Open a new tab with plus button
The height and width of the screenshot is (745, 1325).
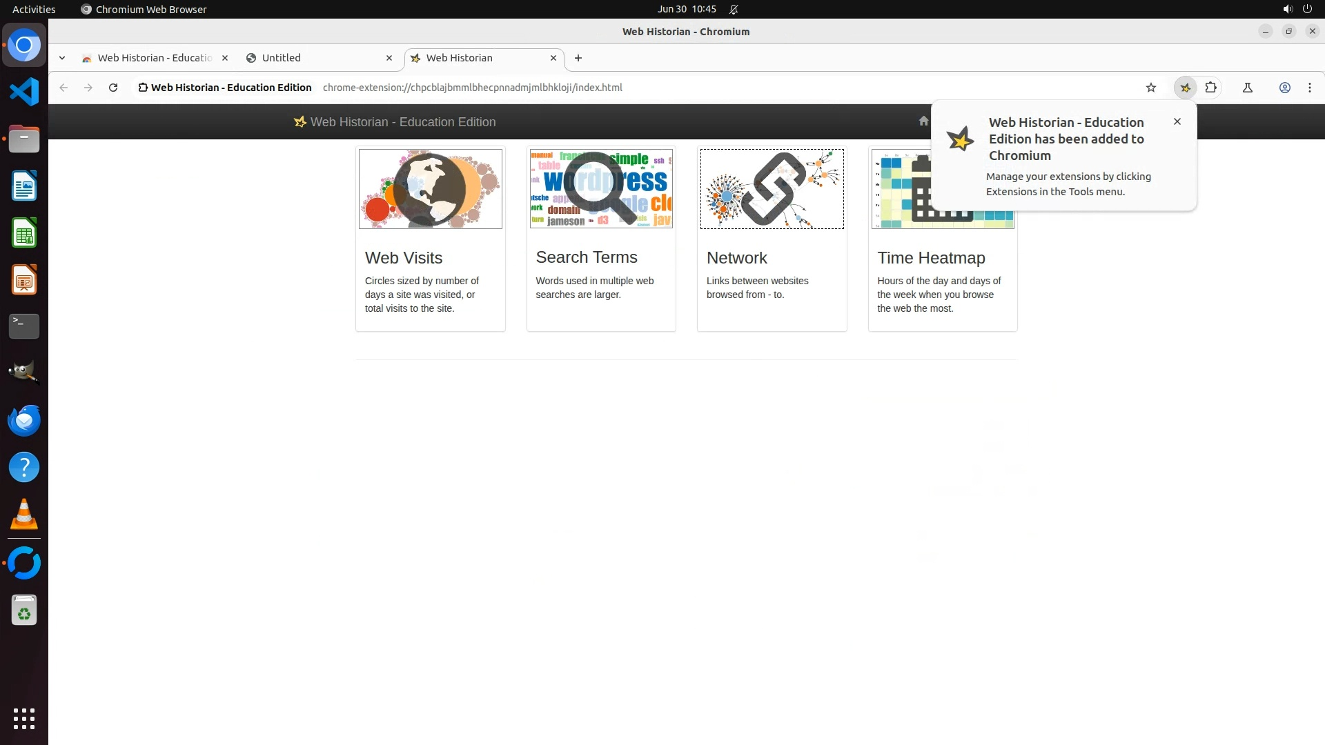coord(578,58)
